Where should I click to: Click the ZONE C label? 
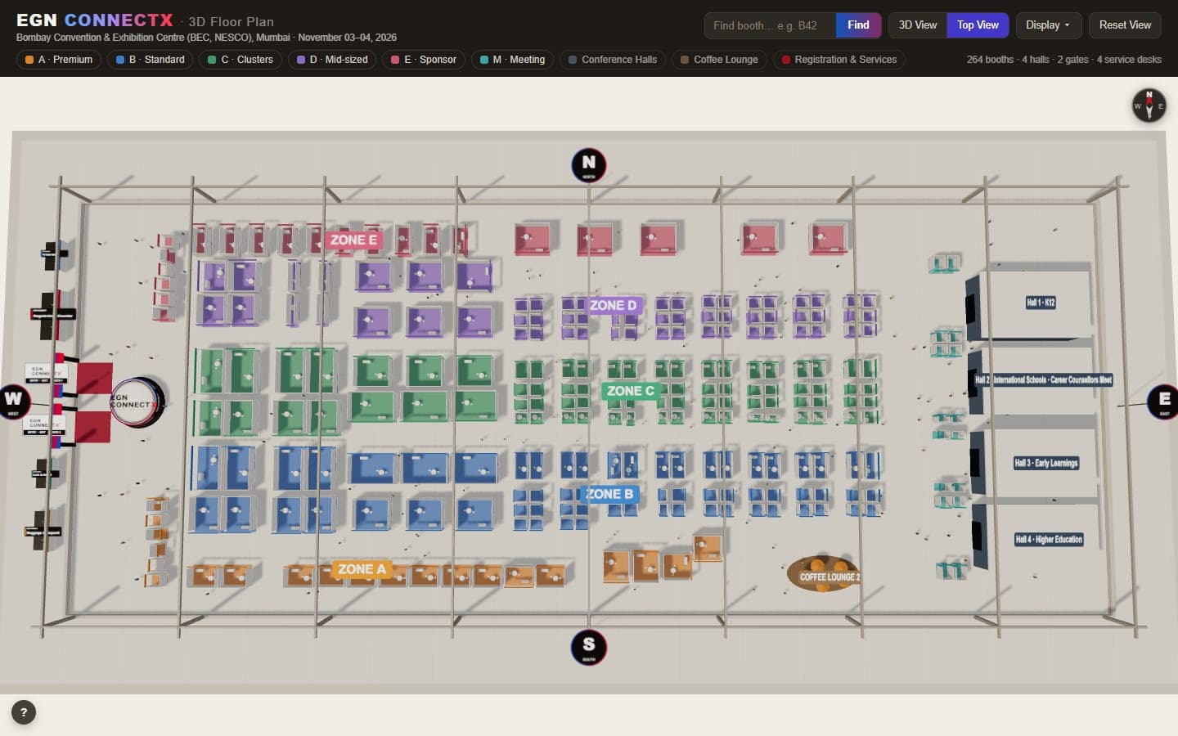pyautogui.click(x=630, y=391)
